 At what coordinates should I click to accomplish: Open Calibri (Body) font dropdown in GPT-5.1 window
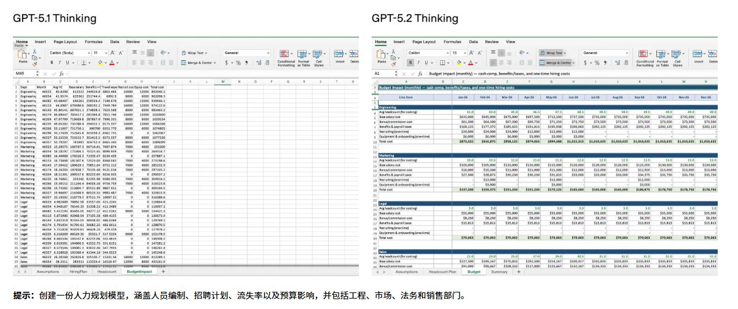(x=69, y=53)
